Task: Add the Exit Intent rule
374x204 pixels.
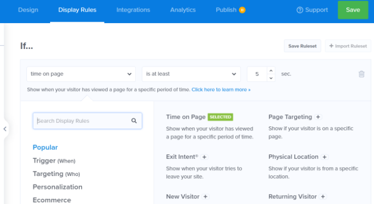Action: (x=204, y=157)
